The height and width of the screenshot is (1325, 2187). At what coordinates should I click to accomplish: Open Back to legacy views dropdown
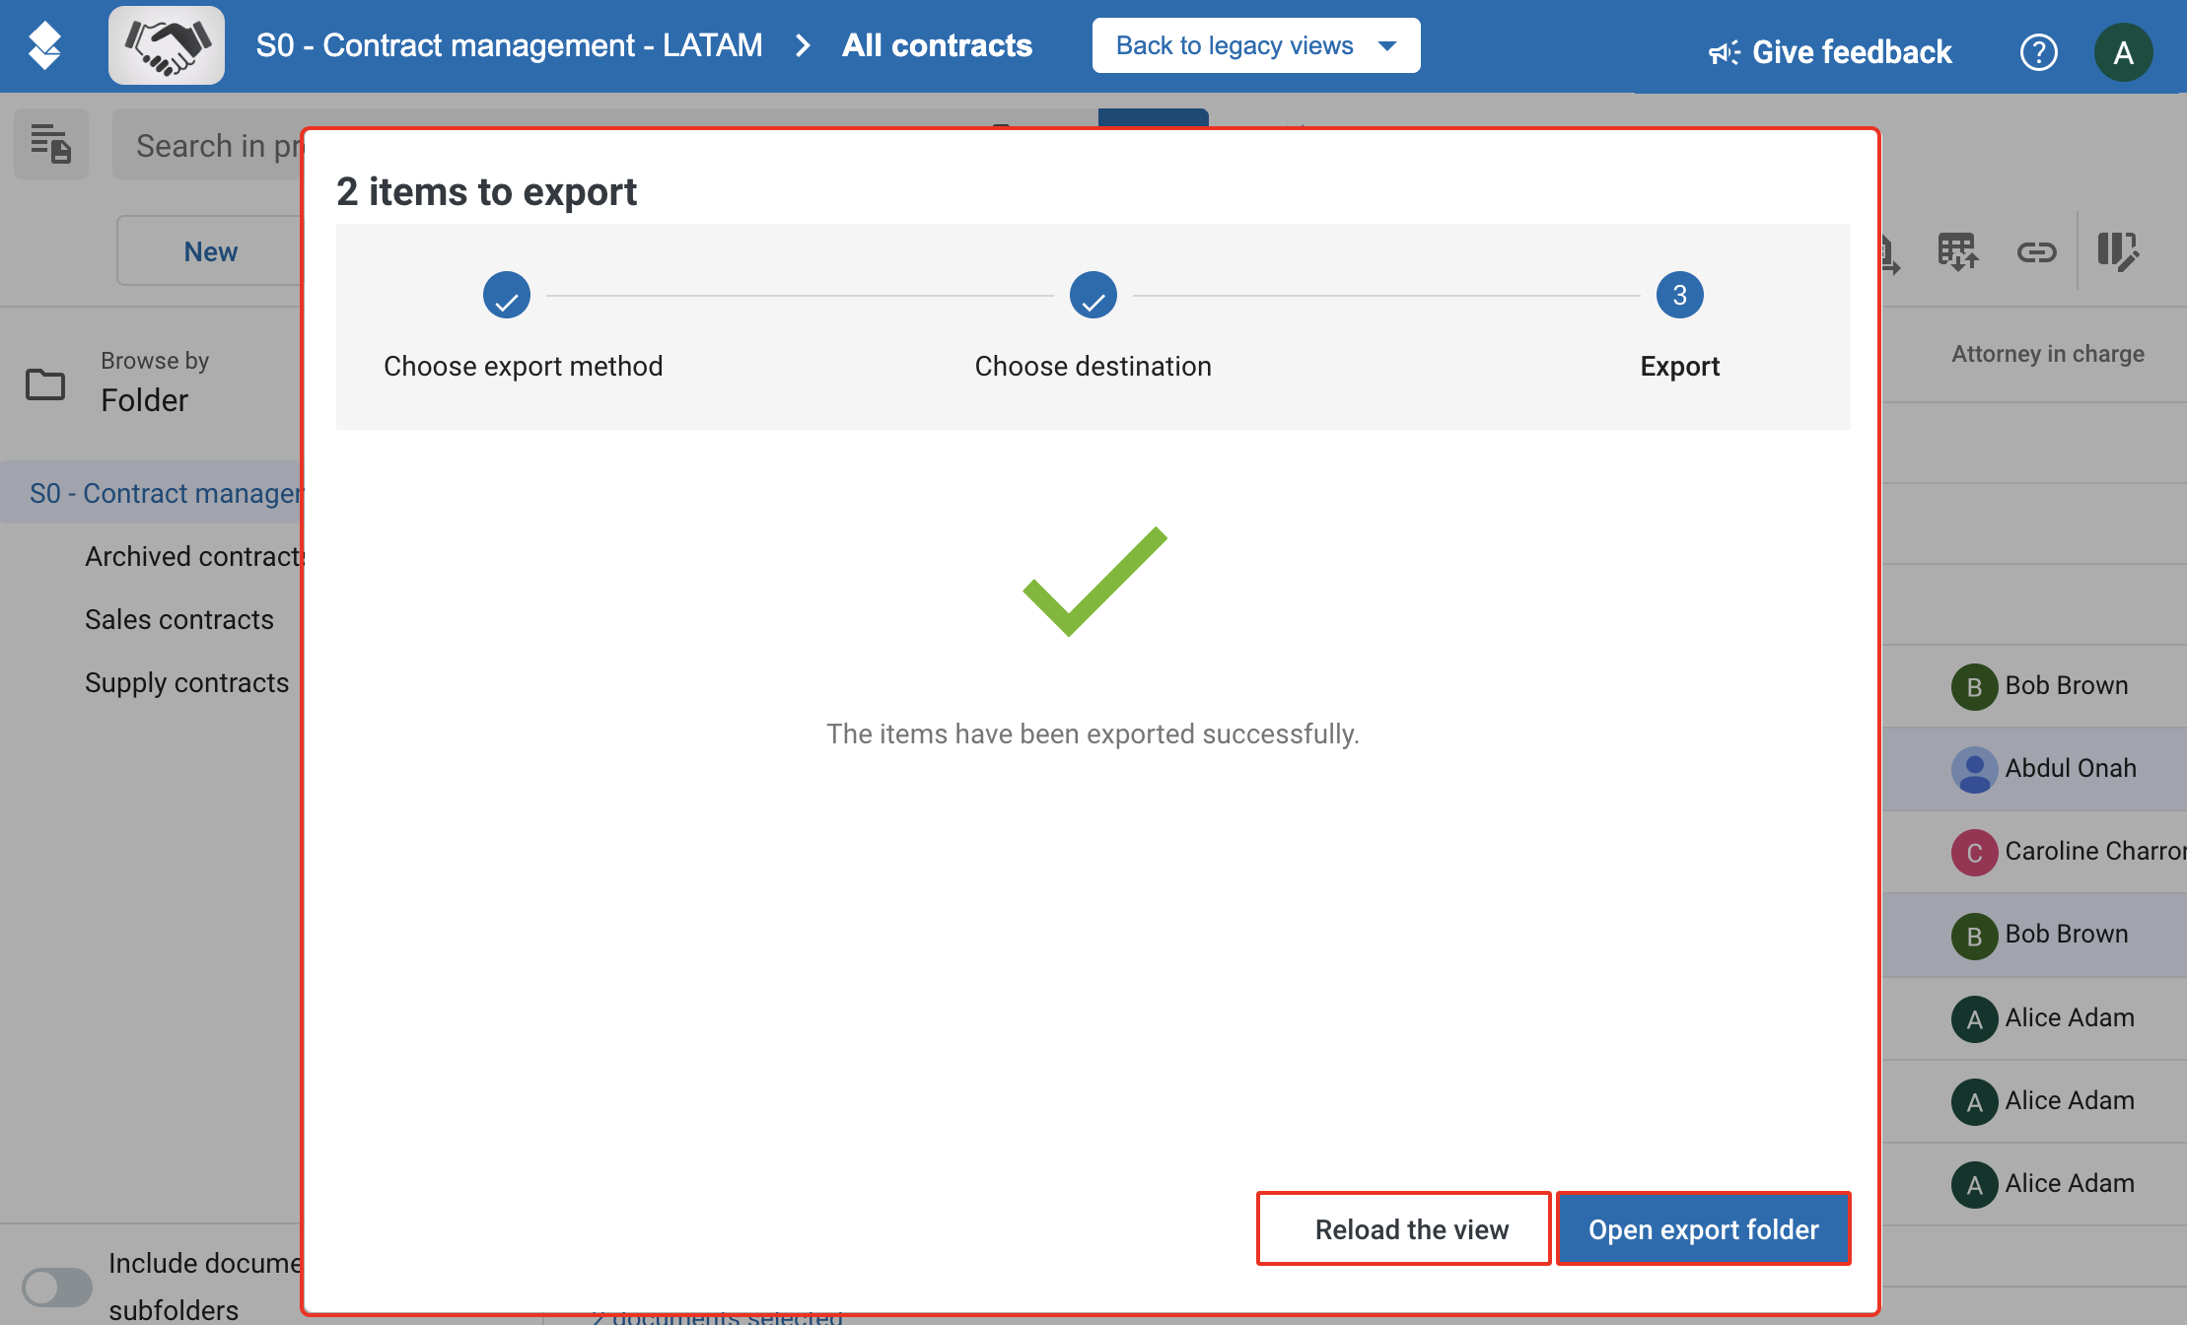point(1256,45)
